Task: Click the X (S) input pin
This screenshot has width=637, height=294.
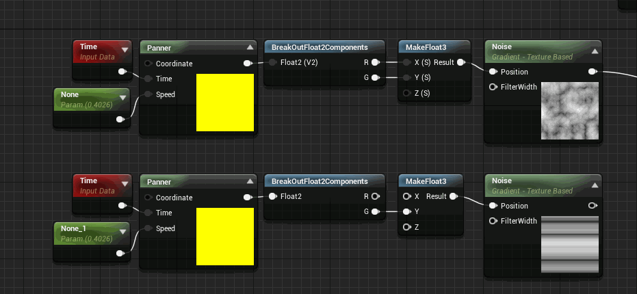Action: coord(407,62)
